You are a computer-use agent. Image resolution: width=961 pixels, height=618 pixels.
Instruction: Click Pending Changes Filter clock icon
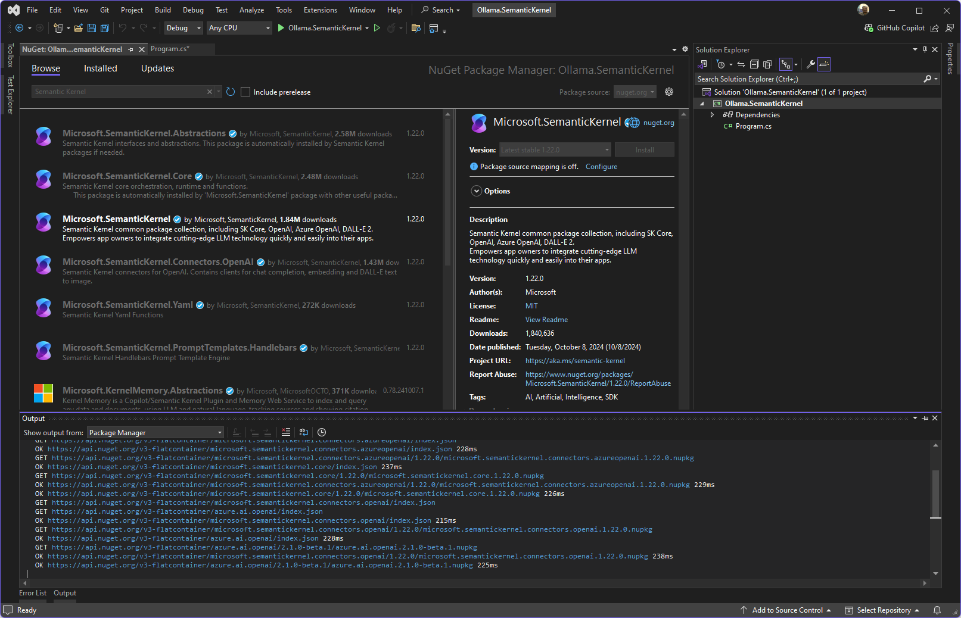coord(721,64)
